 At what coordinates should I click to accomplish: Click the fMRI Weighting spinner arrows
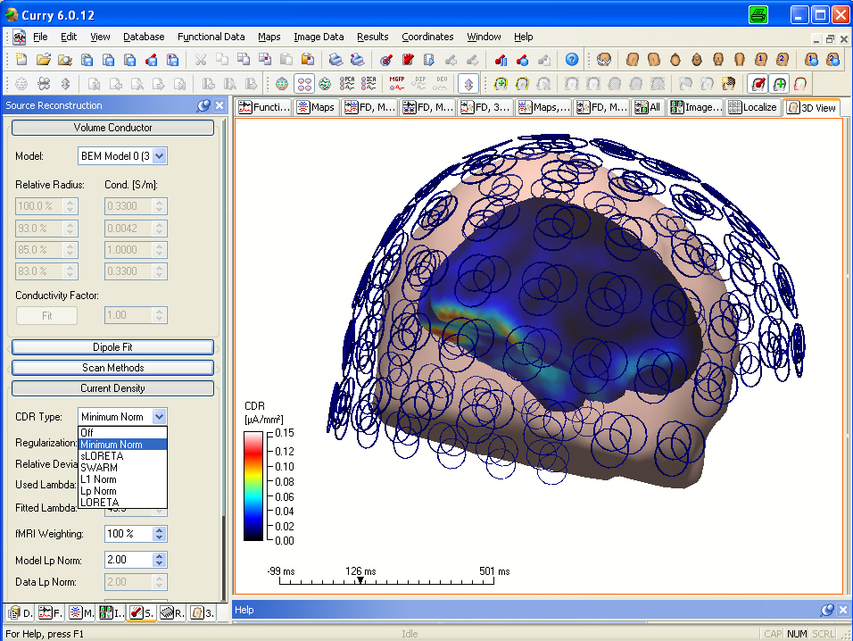click(159, 534)
